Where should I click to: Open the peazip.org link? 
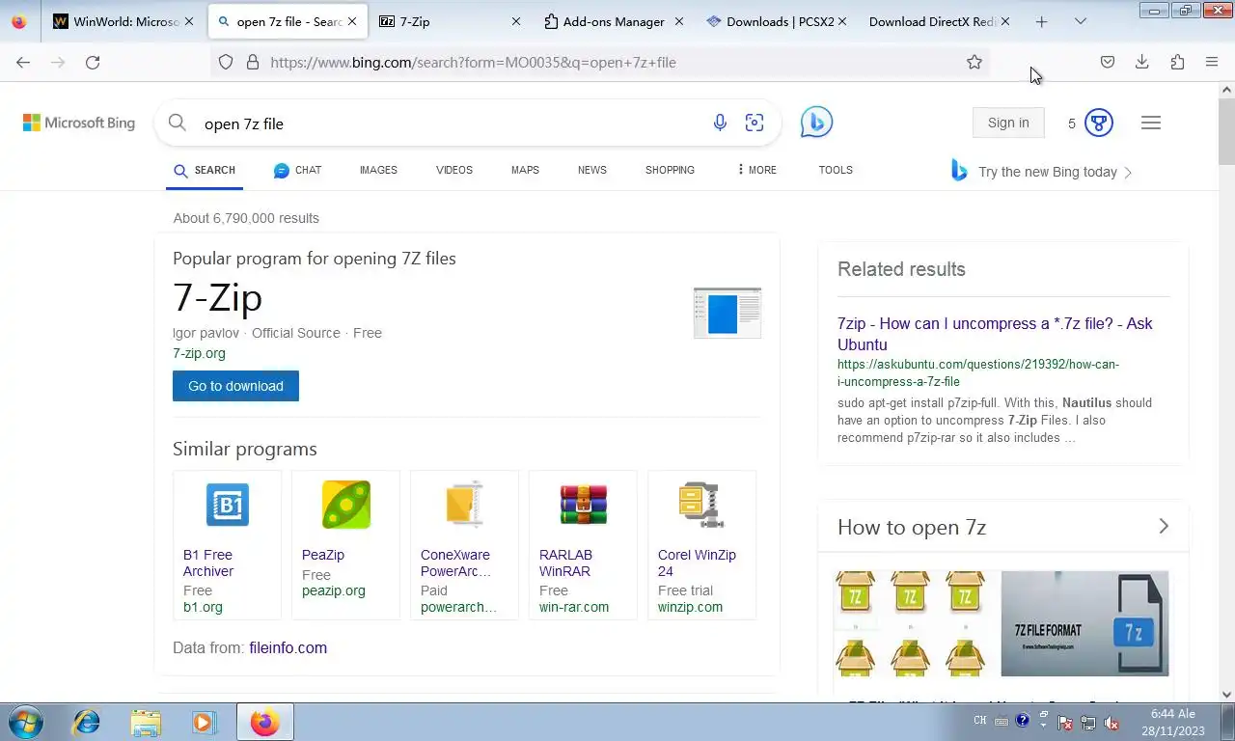(334, 590)
